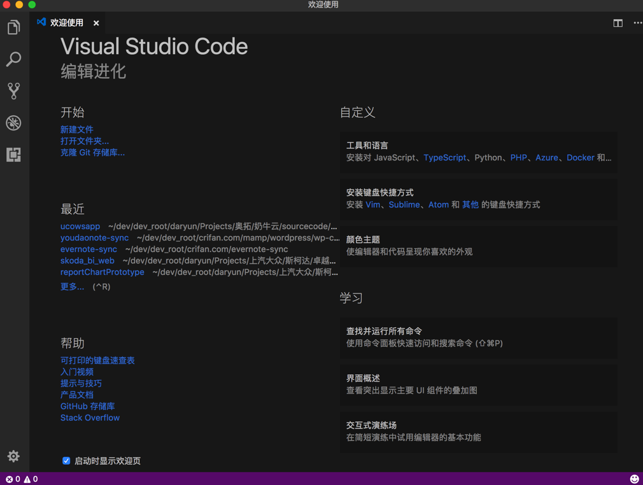Install Sublime keyboard shortcuts link
The width and height of the screenshot is (643, 485).
pos(404,204)
